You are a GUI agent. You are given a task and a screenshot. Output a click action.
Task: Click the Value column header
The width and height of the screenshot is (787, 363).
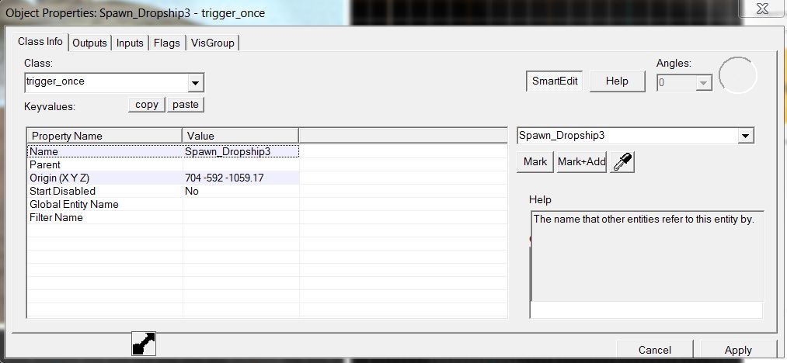coord(240,136)
